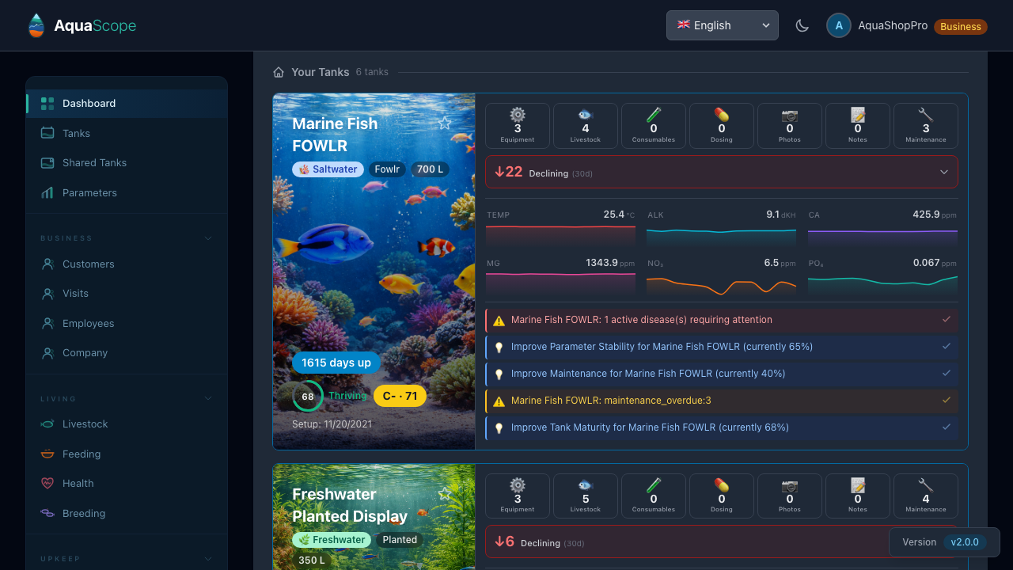Open the Equipment panel for Marine Fish FOWLR
This screenshot has height=570, width=1013.
point(517,125)
